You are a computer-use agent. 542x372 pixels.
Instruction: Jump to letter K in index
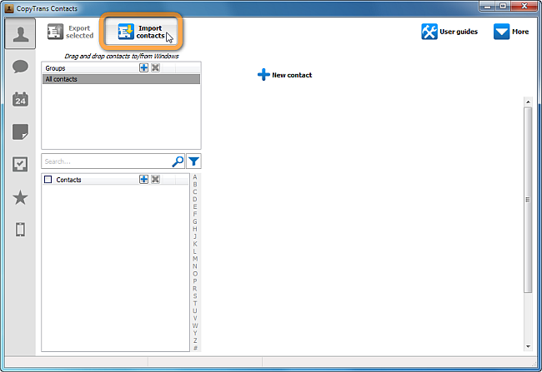click(195, 244)
